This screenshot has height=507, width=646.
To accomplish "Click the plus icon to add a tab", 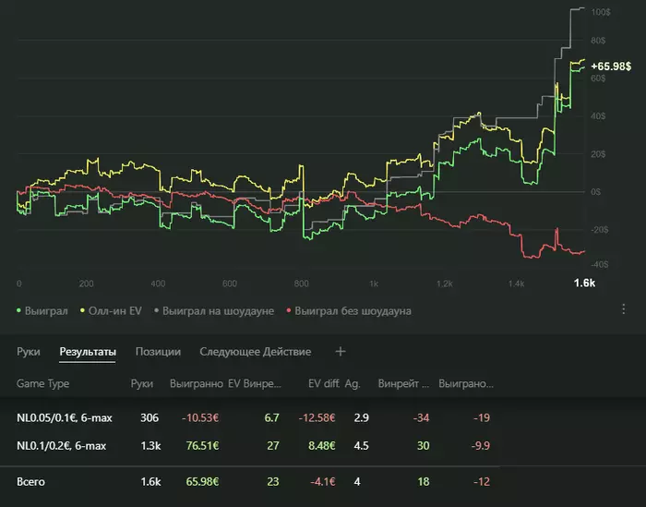I will (x=340, y=352).
